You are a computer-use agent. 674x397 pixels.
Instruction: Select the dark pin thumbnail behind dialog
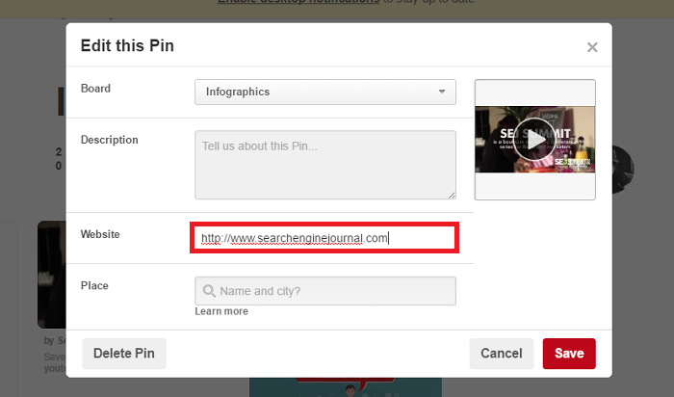pyautogui.click(x=51, y=275)
